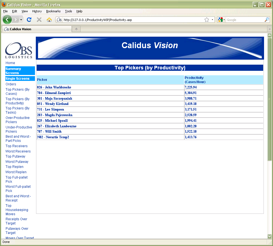Image resolution: width=273 pixels, height=246 pixels.
Task: Open the Bookmarks menu
Action: tap(53, 11)
